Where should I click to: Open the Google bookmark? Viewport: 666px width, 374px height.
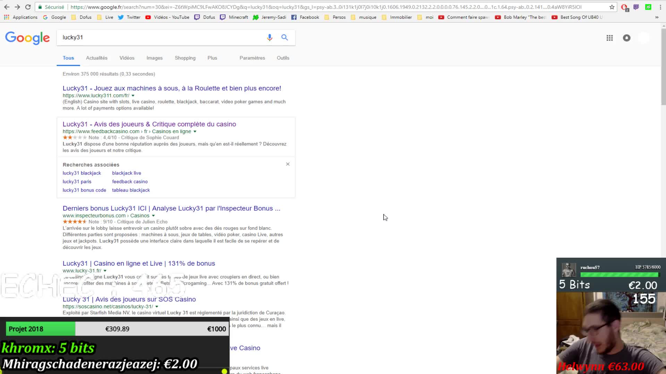pos(54,17)
